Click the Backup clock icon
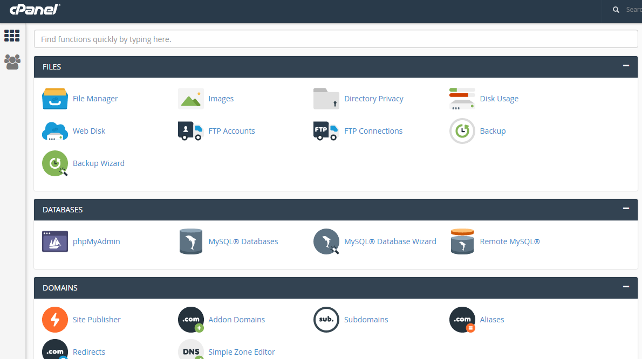This screenshot has width=642, height=359. tap(462, 131)
